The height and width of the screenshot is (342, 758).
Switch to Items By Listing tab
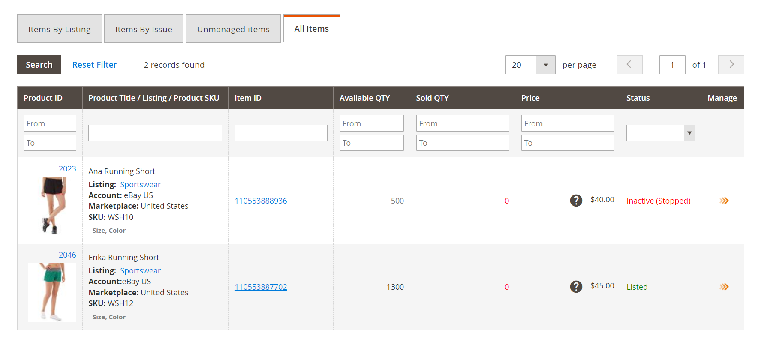coord(60,29)
